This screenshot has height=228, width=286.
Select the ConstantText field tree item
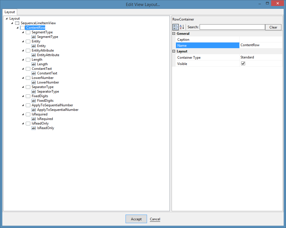(x=47, y=73)
